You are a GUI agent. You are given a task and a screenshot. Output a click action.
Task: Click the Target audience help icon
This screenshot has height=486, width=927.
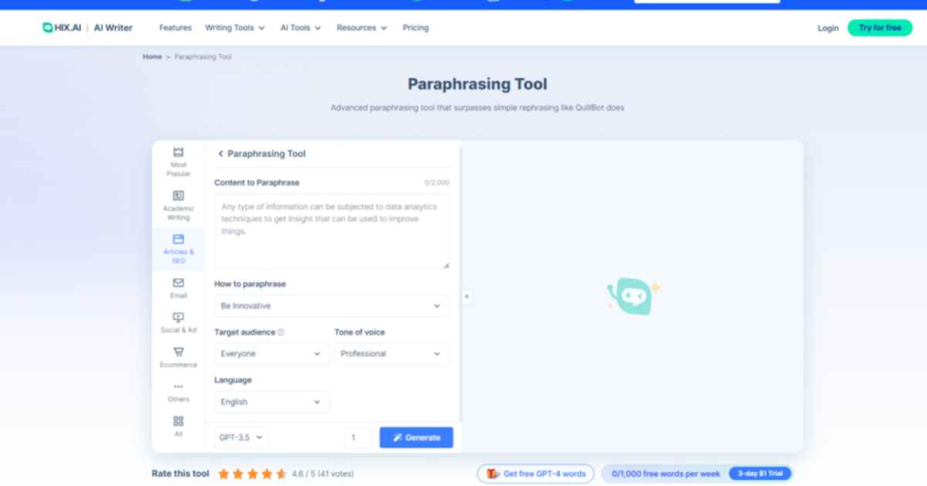tap(281, 332)
